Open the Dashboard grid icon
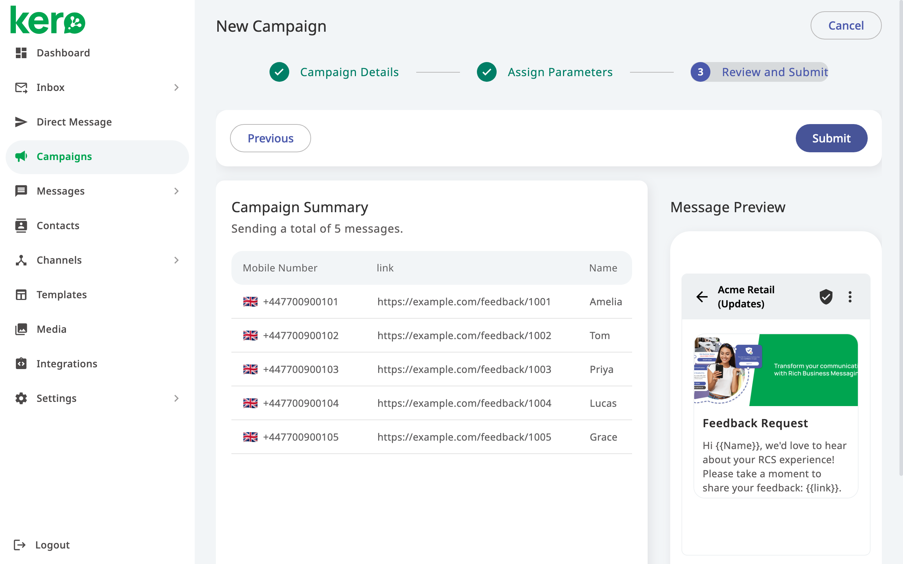Screen dimensions: 903x564 [21, 53]
